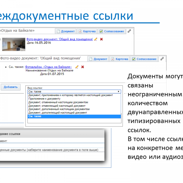
Task: Open the 'Фото-видео документ: Общий вид помещения' link
Action: (x=59, y=39)
